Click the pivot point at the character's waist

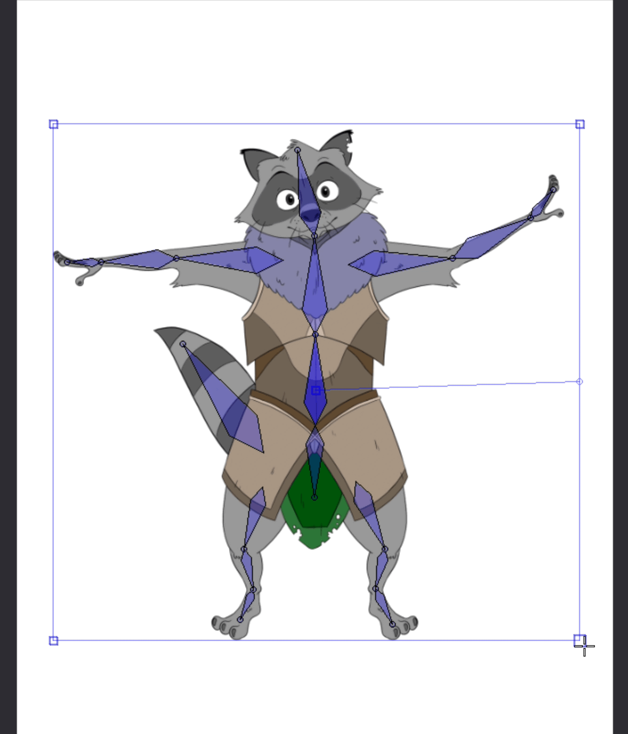click(x=316, y=390)
